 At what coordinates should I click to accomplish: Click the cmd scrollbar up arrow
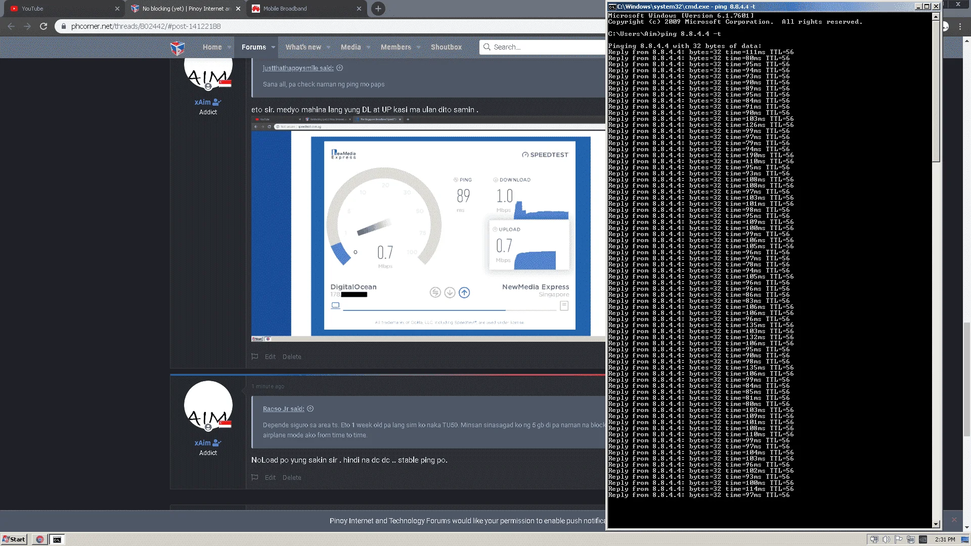click(936, 17)
